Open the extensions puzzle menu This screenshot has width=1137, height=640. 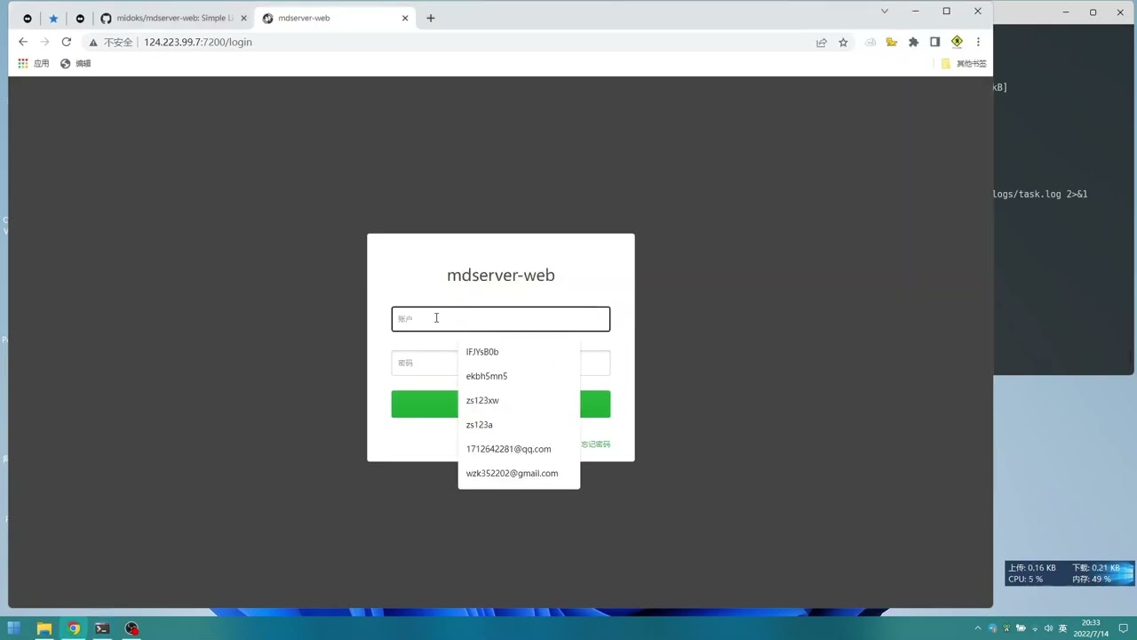coord(913,42)
